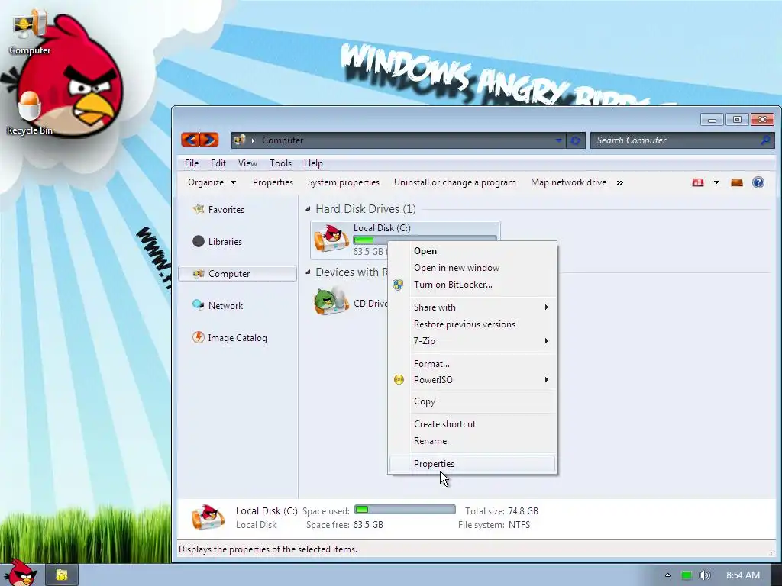The image size is (782, 586).
Task: Open Help via question mark icon
Action: pyautogui.click(x=758, y=182)
